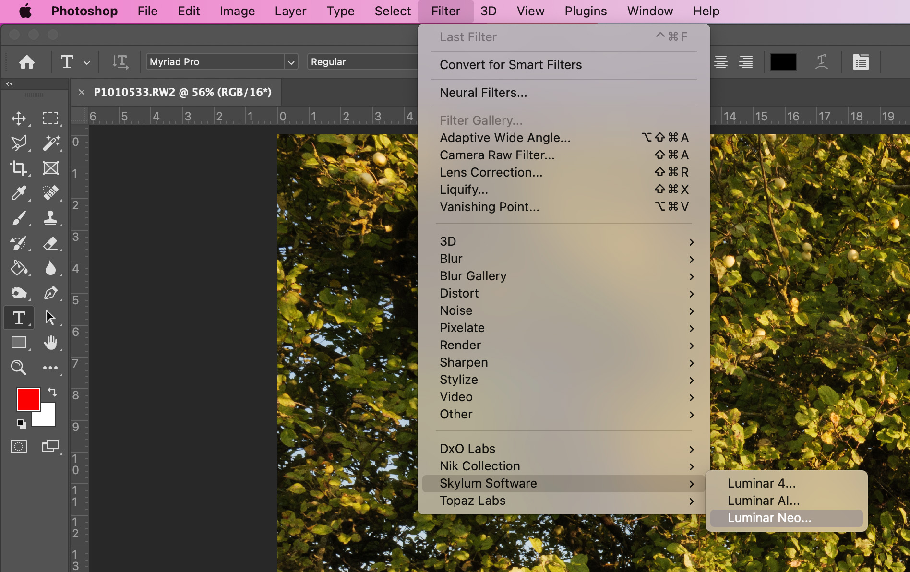
Task: Select the Path Selection tool
Action: pos(50,318)
